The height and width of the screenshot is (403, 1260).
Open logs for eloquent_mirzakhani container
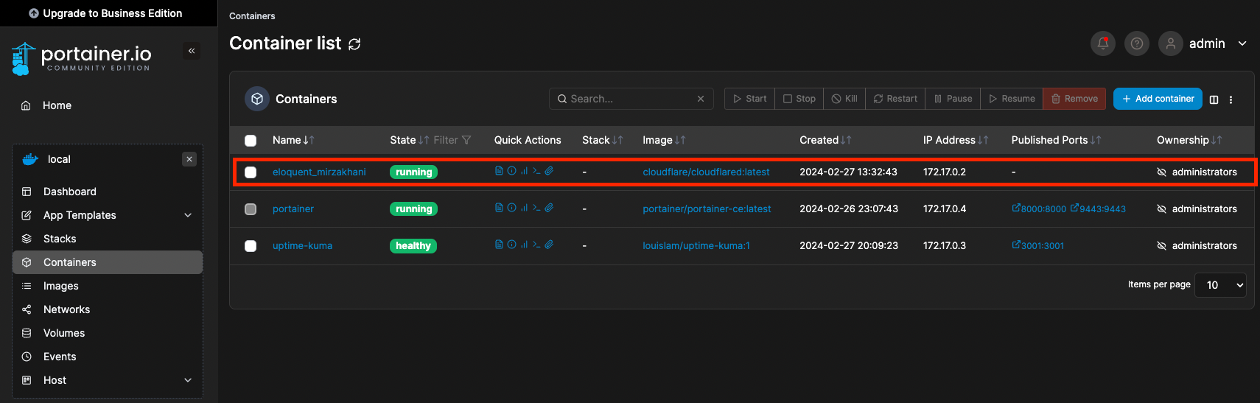click(499, 171)
